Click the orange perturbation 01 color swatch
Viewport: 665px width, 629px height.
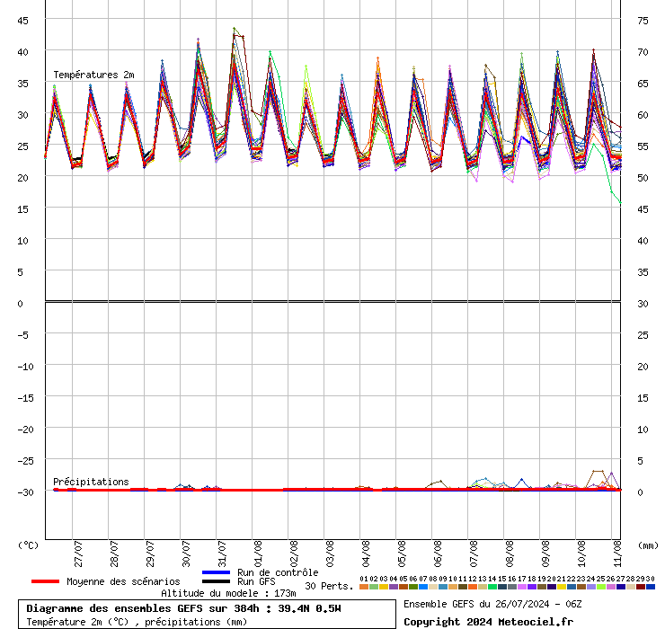tap(364, 587)
